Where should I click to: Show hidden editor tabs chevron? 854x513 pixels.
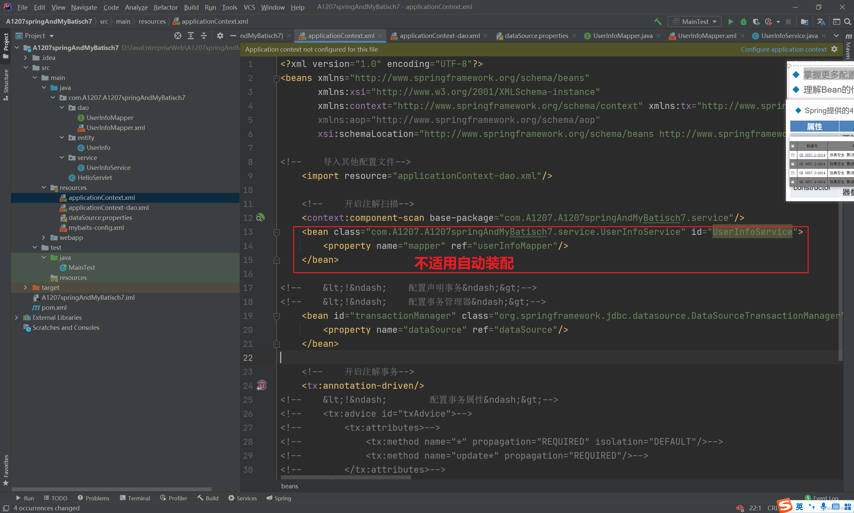click(x=836, y=36)
